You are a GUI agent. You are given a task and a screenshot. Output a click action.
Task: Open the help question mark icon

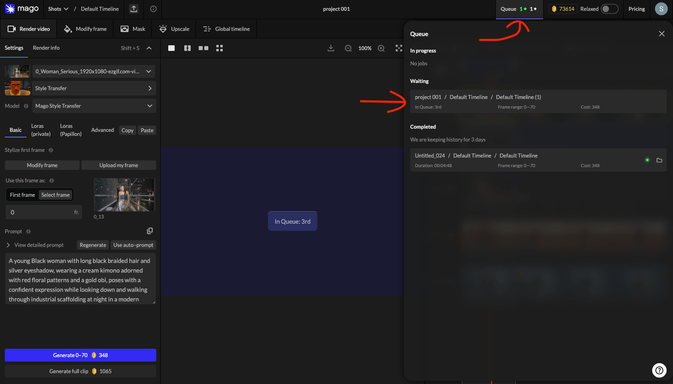pos(659,370)
